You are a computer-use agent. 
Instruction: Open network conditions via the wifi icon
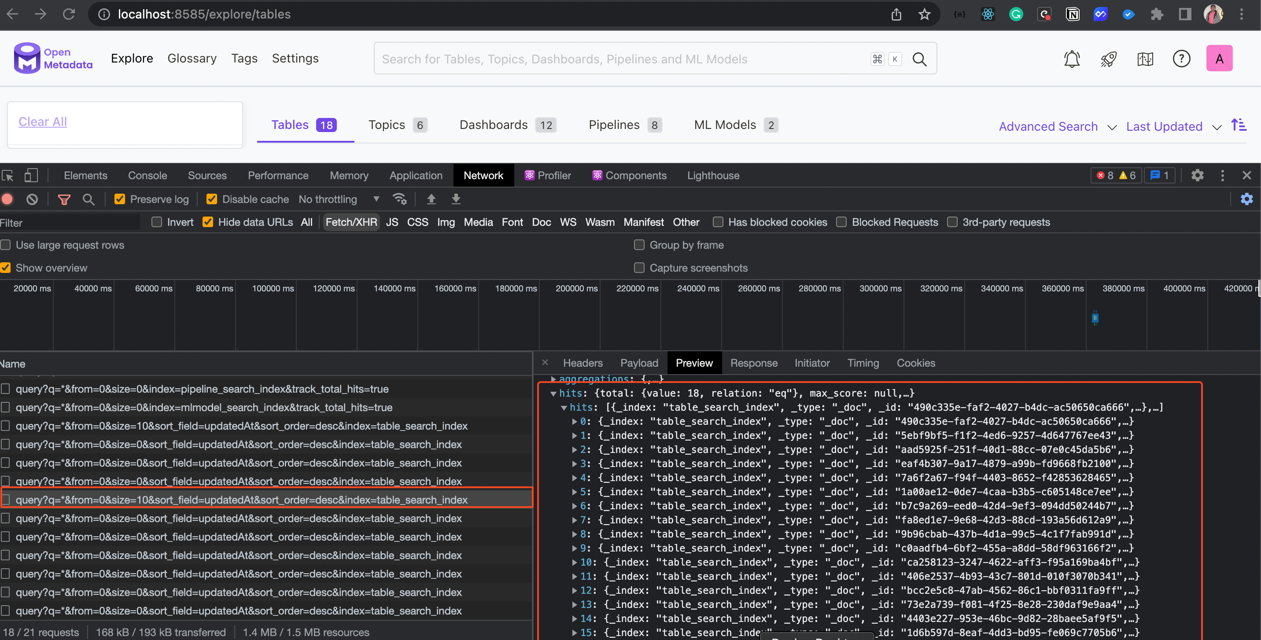point(400,199)
